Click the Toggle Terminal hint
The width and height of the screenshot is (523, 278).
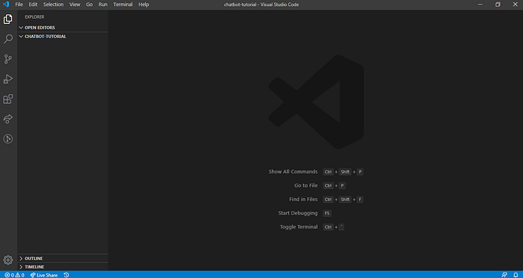[299, 226]
